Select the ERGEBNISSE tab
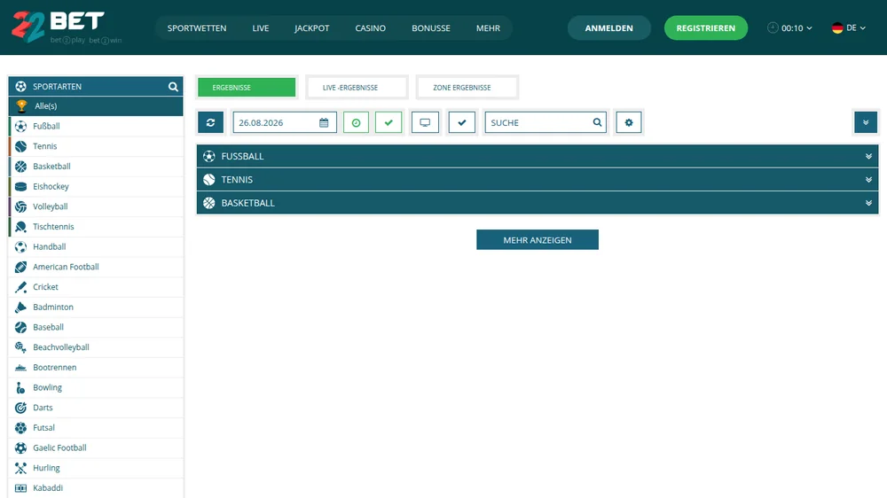 (x=247, y=88)
